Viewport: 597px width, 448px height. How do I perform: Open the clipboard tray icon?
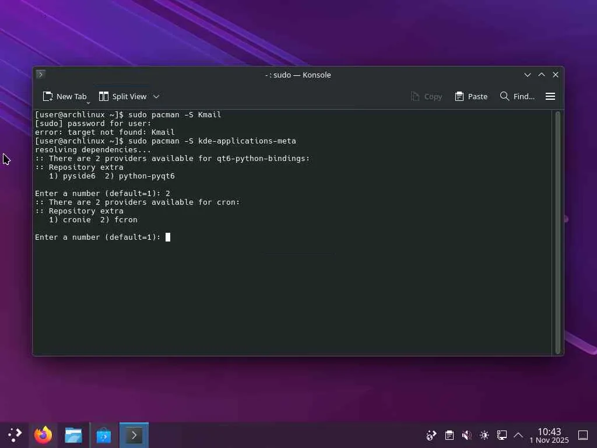coord(449,435)
